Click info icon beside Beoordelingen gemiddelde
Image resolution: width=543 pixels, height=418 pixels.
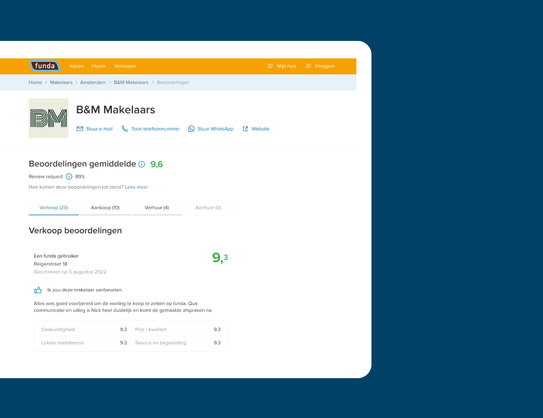pyautogui.click(x=141, y=164)
